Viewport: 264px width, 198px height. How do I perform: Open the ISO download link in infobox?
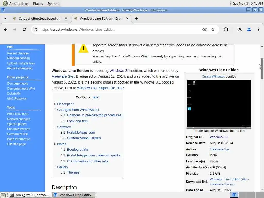(x=229, y=182)
